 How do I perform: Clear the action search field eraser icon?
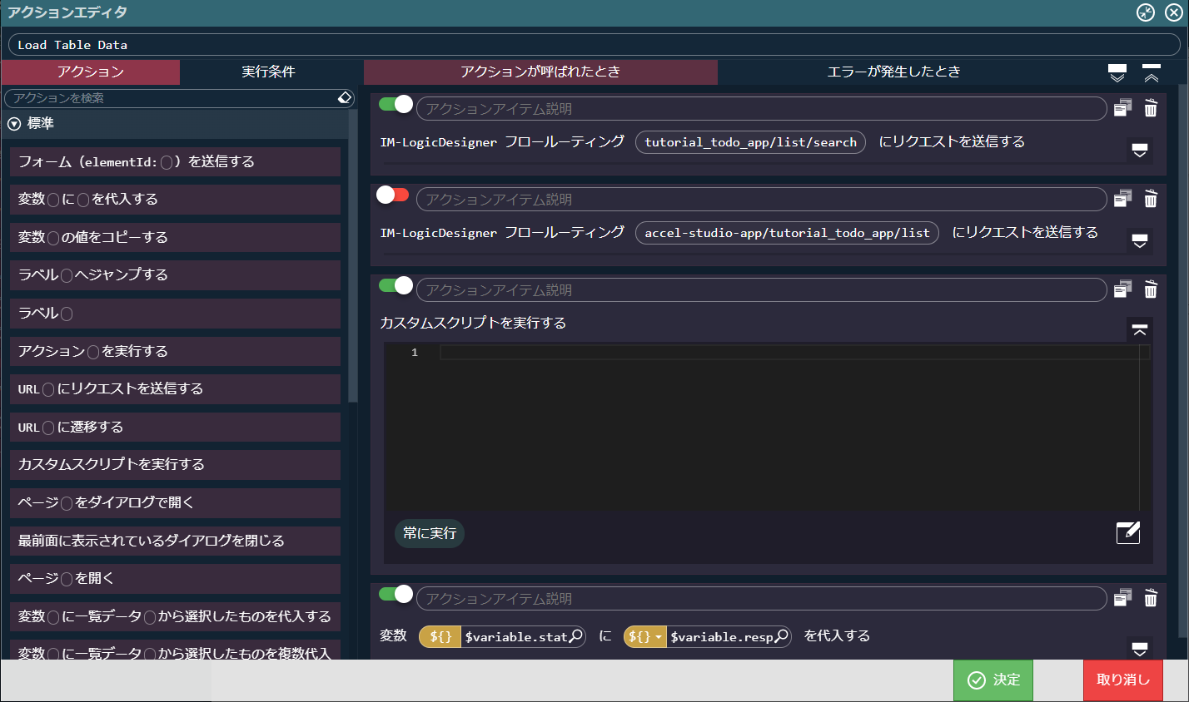coord(346,98)
